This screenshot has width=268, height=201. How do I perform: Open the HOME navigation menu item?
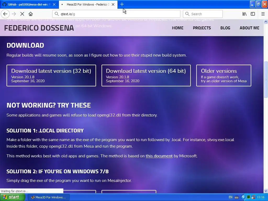178,28
